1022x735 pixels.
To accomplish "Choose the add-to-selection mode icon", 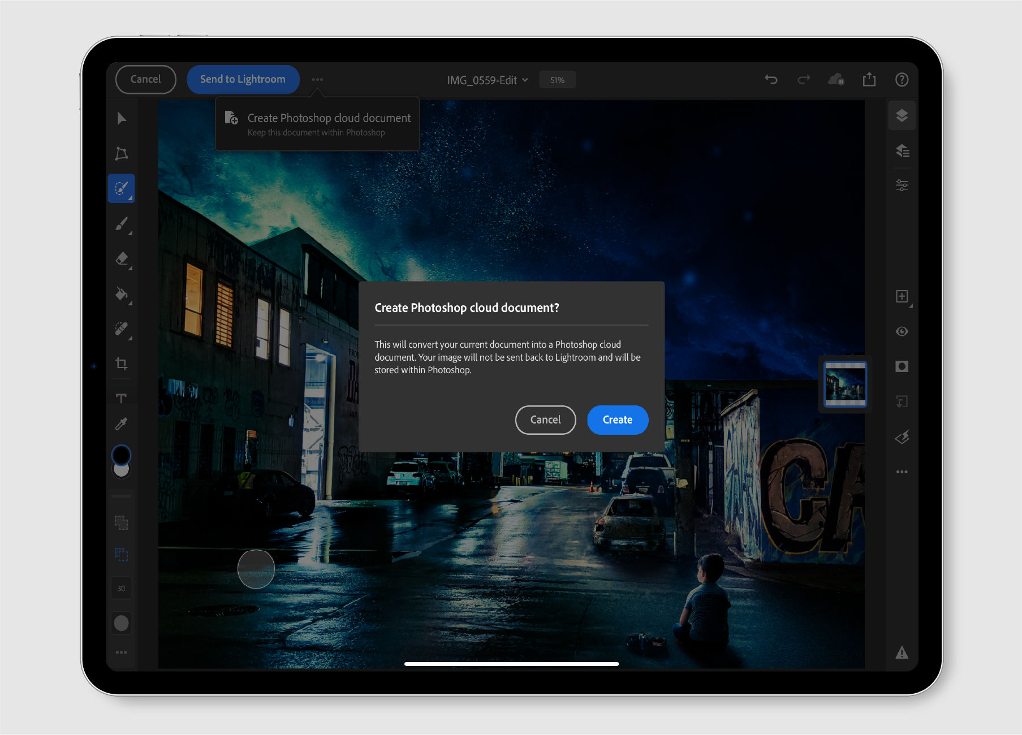I will tap(122, 522).
